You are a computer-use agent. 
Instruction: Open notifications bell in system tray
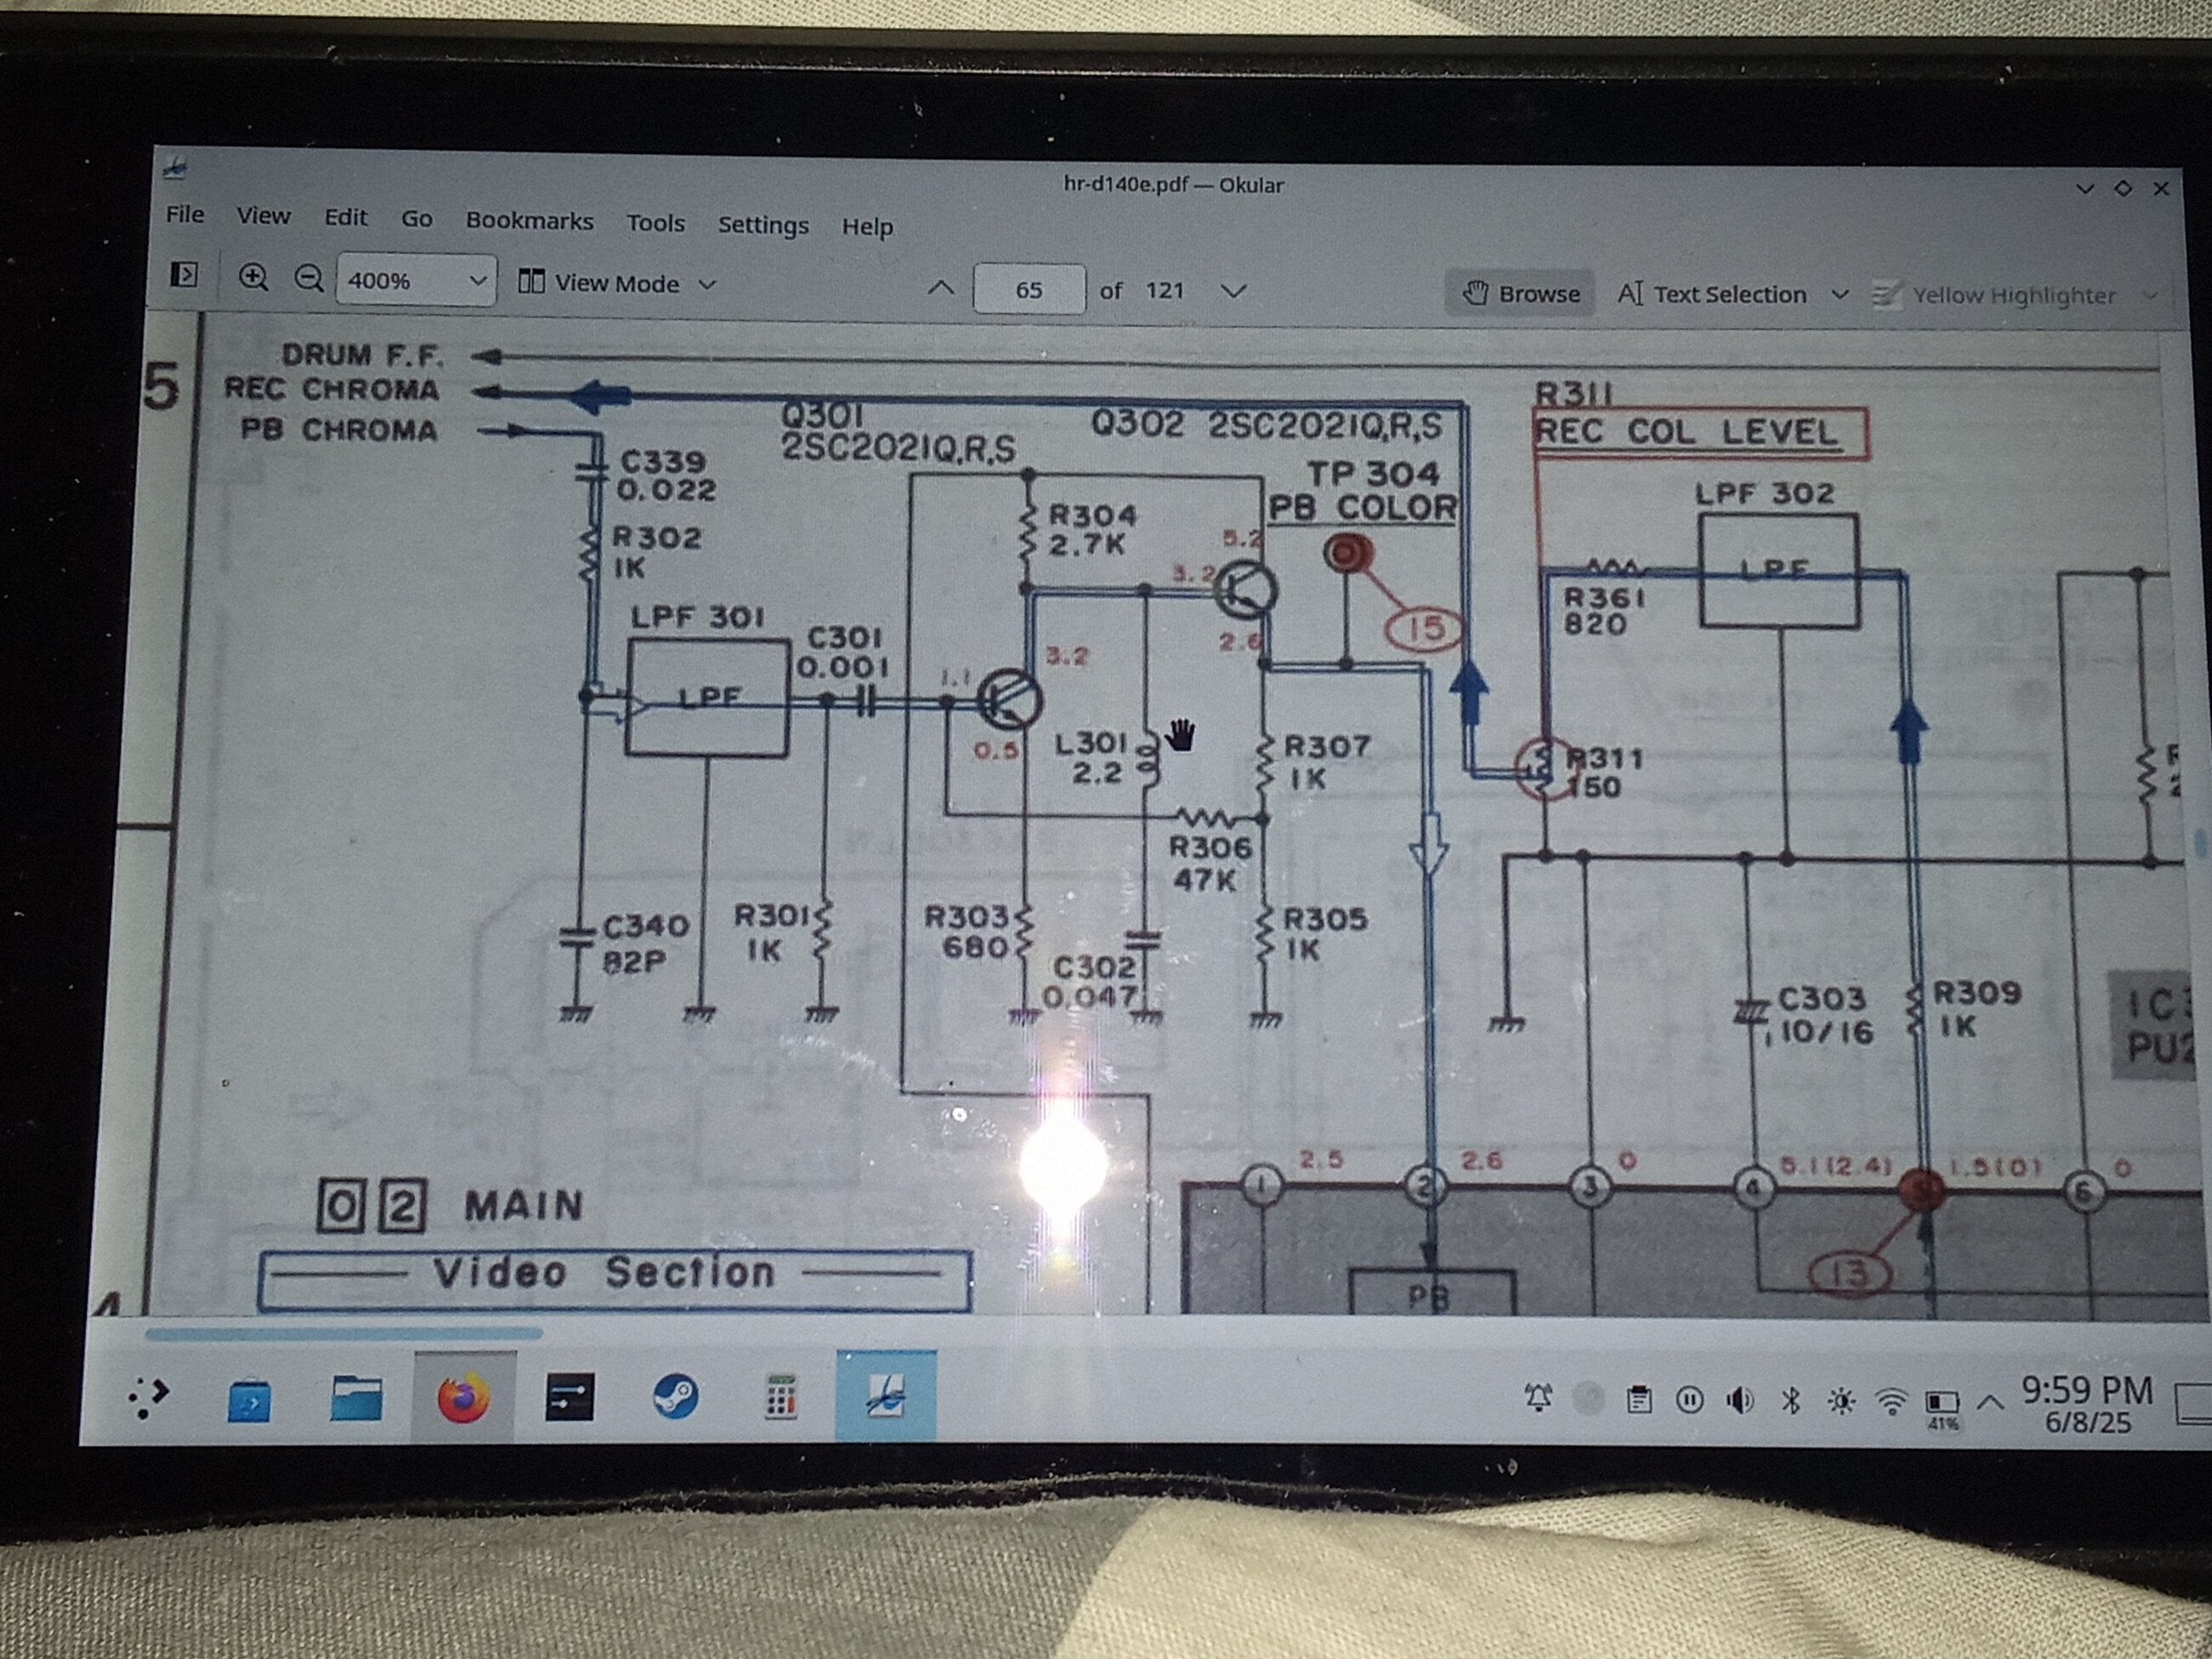tap(1539, 1398)
